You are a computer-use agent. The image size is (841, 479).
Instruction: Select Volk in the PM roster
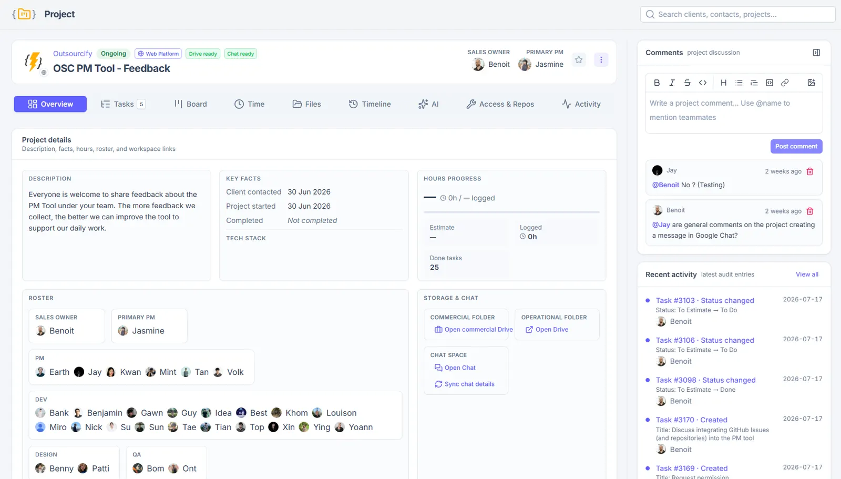click(x=229, y=372)
